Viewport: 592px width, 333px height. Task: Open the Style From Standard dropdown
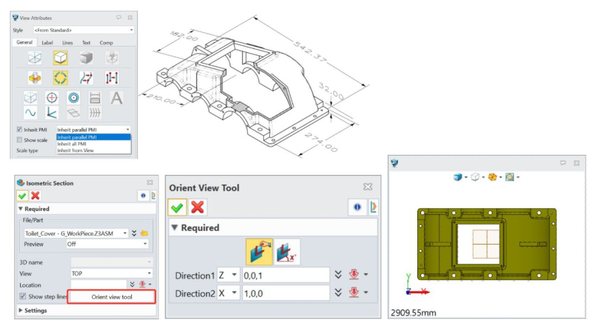coord(84,30)
